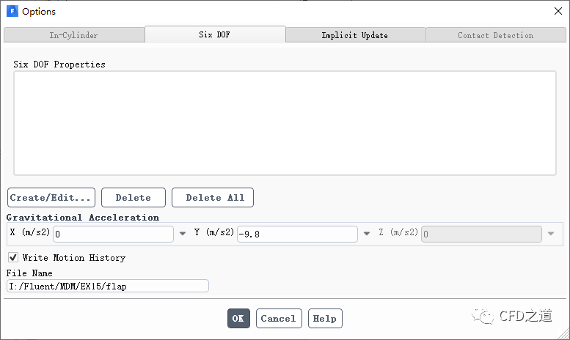Click the Fluent app icon in title bar
570x340 pixels.
pyautogui.click(x=12, y=11)
